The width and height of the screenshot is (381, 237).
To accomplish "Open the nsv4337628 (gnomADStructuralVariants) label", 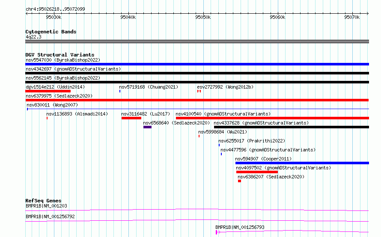I will click(261, 123).
